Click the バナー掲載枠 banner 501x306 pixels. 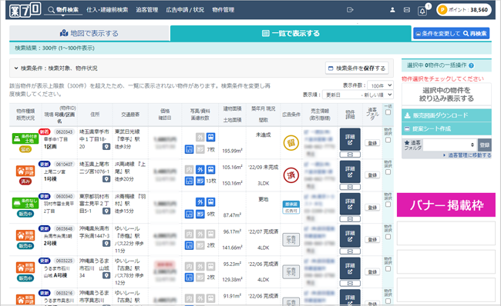click(446, 205)
